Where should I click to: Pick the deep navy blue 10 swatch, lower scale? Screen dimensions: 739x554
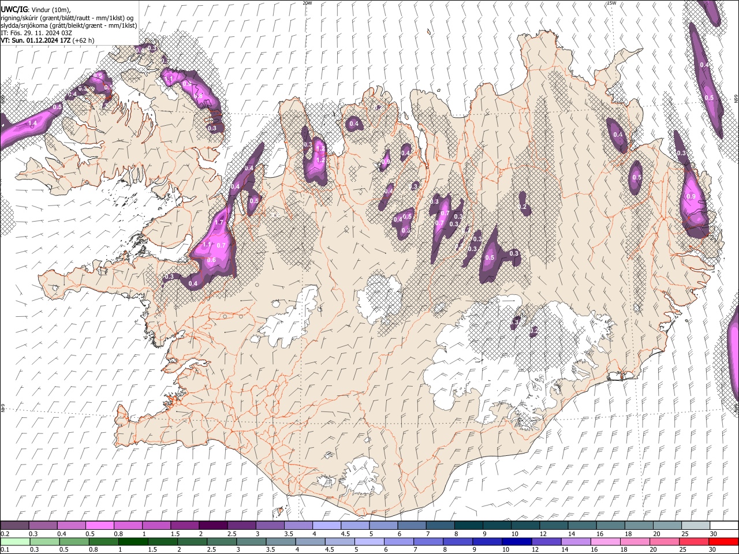click(516, 541)
